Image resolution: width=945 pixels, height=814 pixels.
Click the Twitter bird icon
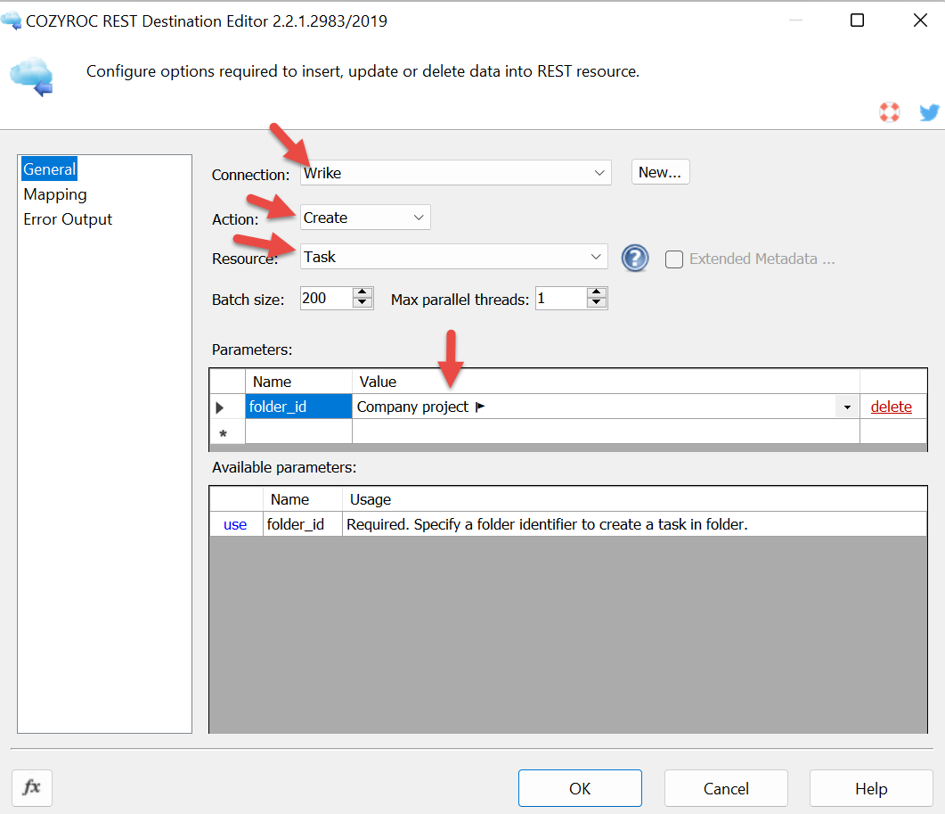coord(929,112)
